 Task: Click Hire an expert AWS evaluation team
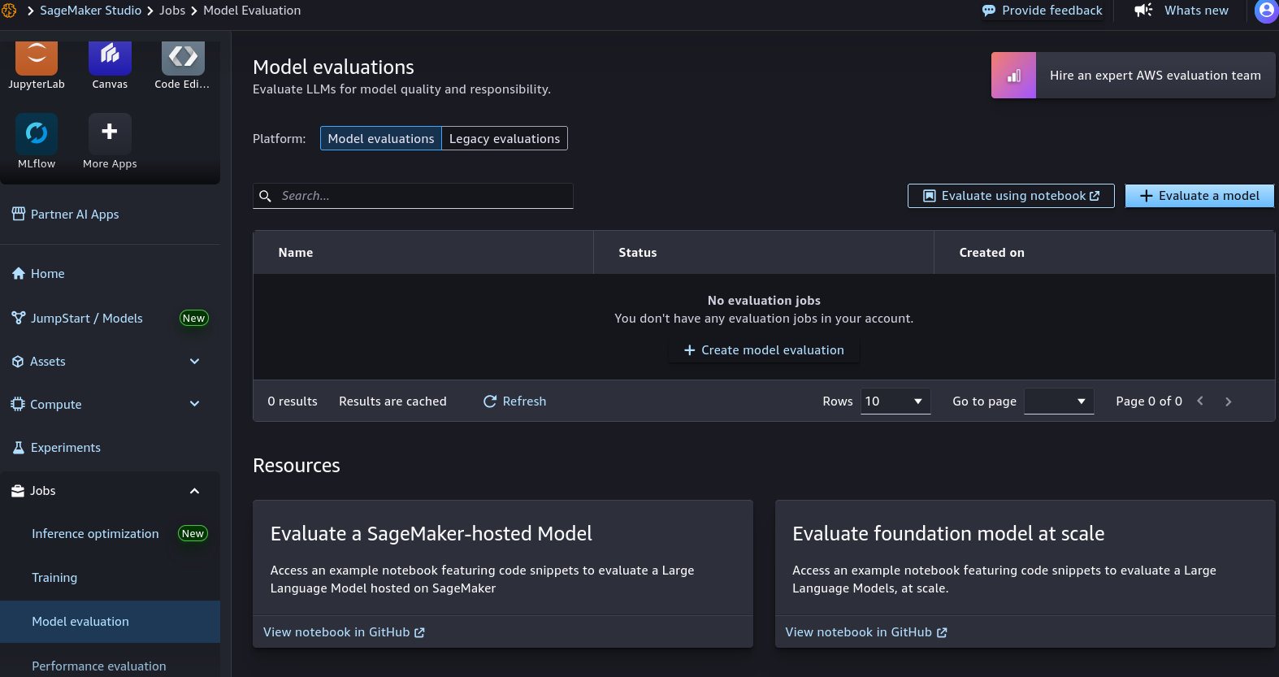[x=1134, y=76]
